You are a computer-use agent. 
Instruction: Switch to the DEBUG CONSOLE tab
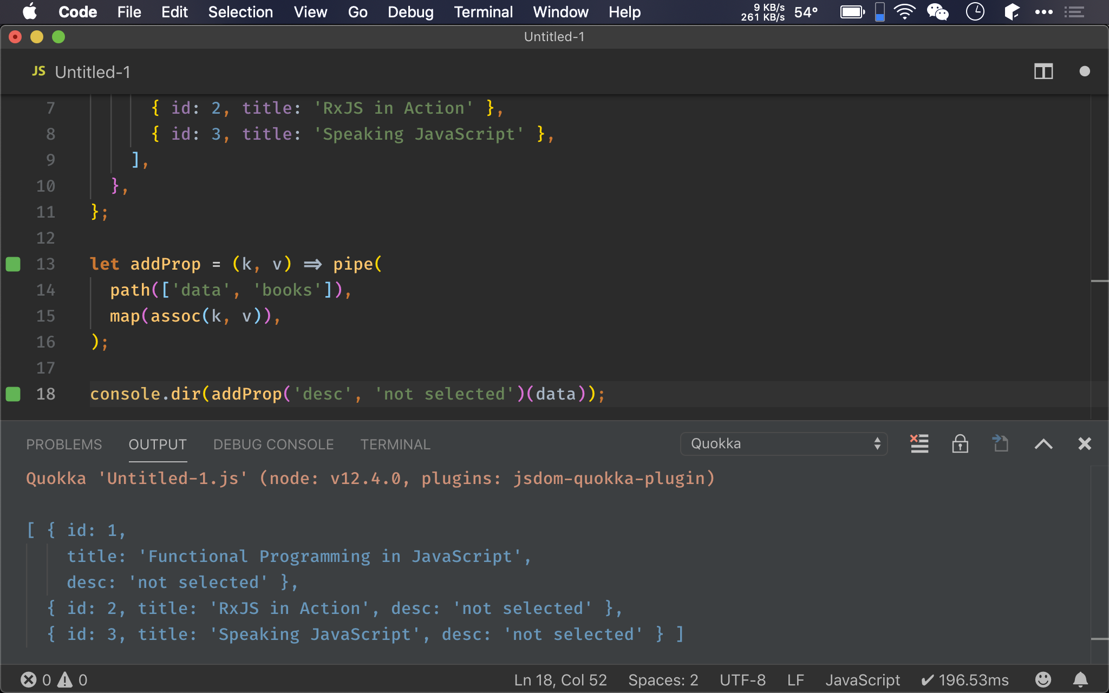[273, 444]
